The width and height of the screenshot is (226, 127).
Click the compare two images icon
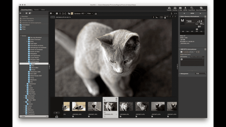click(57, 13)
